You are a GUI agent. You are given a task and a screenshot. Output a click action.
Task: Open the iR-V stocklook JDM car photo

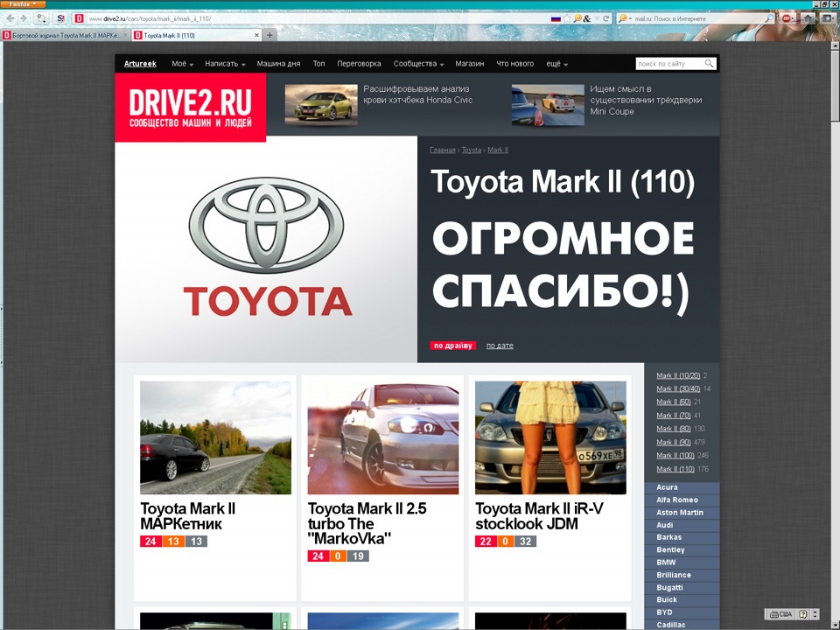550,437
